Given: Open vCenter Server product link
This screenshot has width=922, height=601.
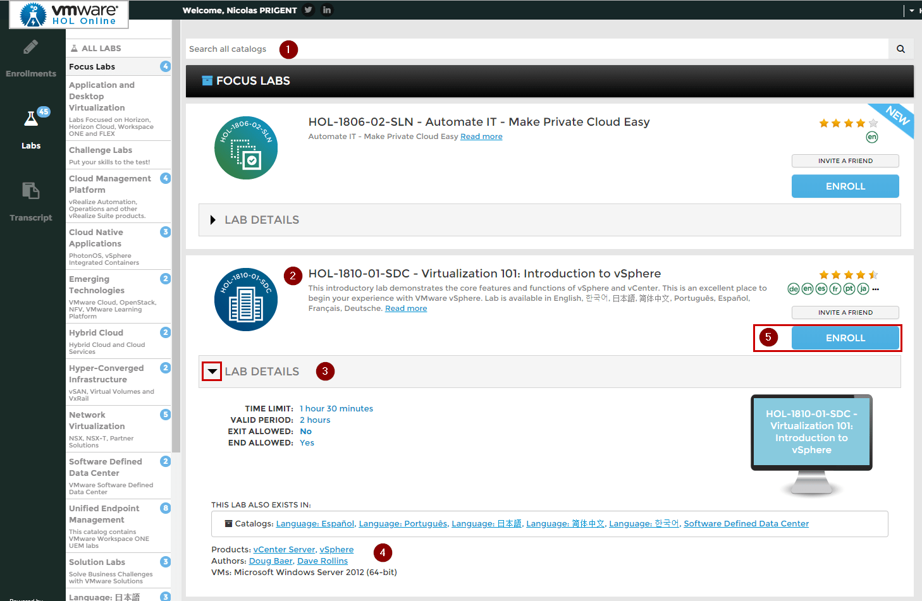Looking at the screenshot, I should click(284, 550).
